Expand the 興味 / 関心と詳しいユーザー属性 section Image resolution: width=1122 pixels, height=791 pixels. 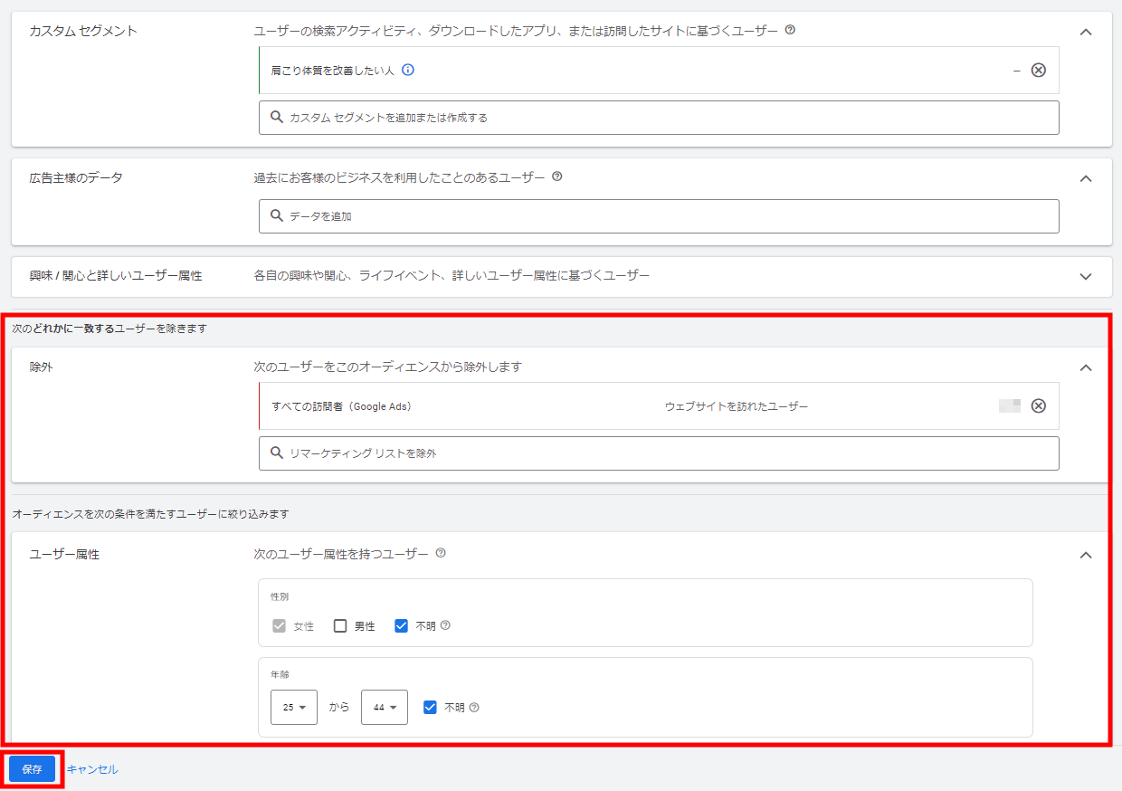1086,276
